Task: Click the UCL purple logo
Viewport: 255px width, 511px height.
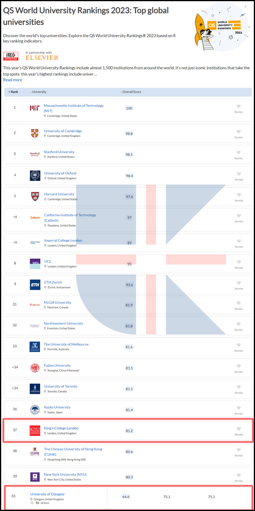Action: [x=35, y=264]
